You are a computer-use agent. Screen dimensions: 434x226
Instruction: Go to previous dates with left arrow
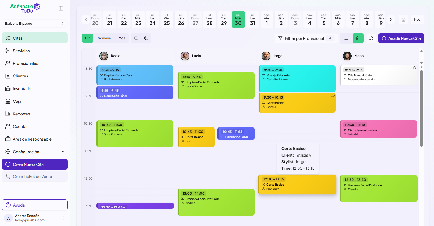coord(86,19)
